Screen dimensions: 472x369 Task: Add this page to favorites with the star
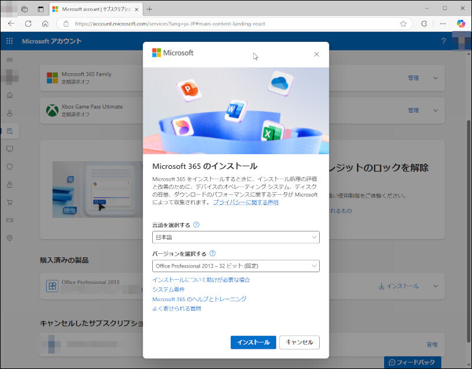click(404, 24)
